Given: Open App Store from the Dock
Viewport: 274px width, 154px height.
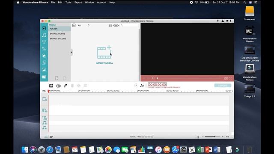Looking at the screenshot, I should coord(175,150).
